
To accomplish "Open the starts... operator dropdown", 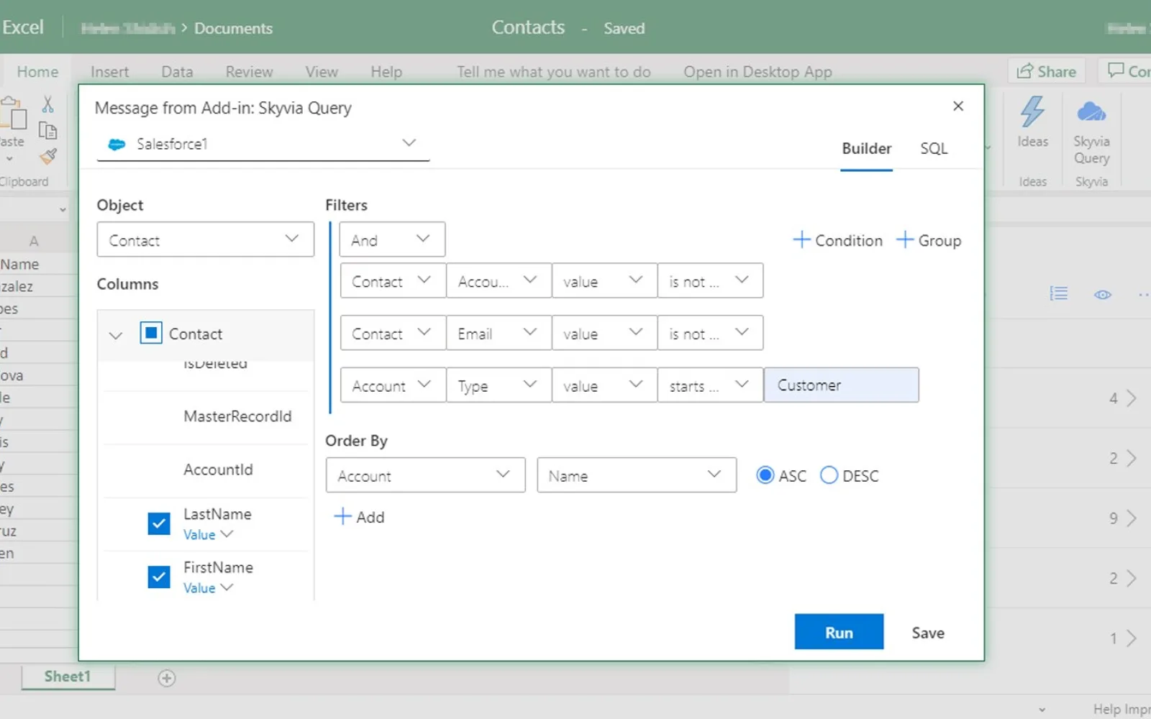I will [x=710, y=385].
